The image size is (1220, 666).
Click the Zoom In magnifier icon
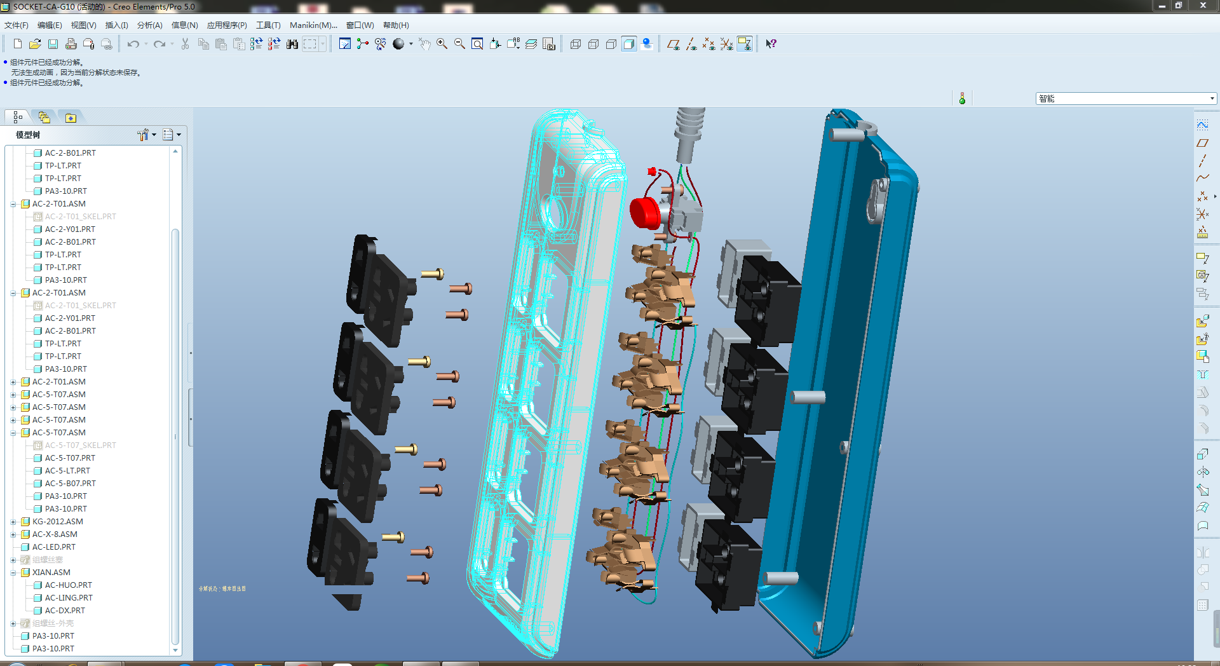pos(442,44)
